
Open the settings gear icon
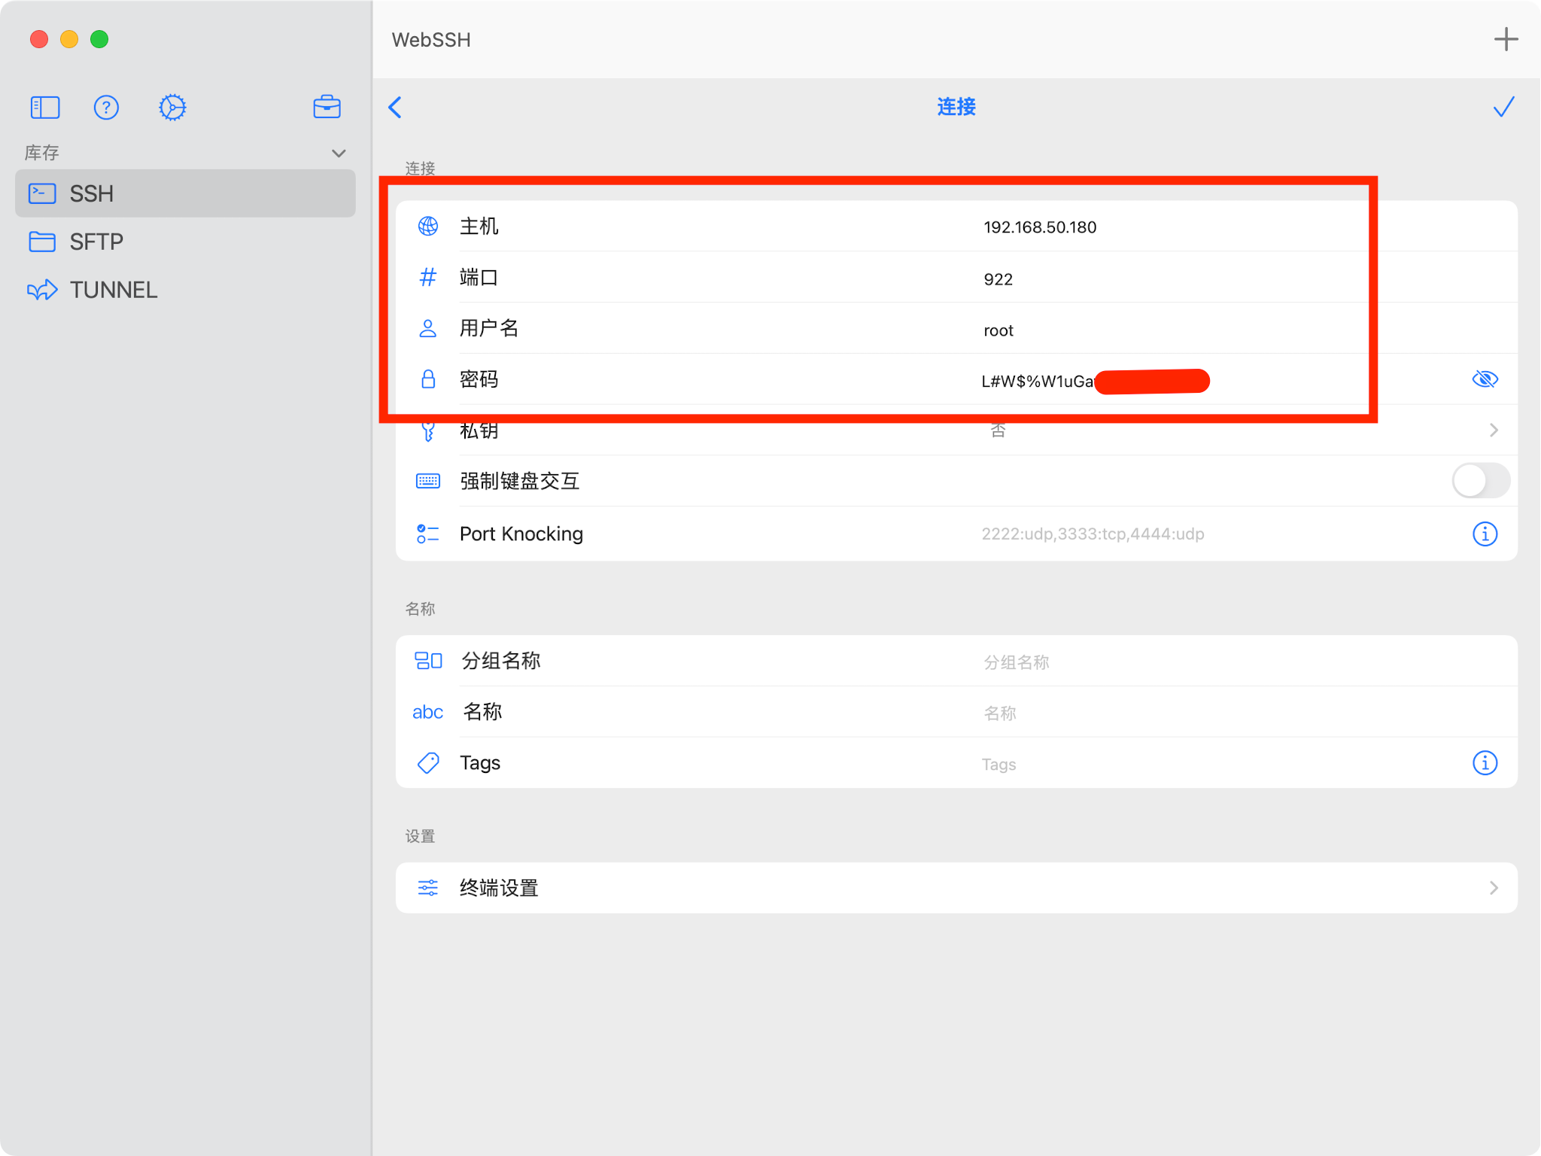click(x=172, y=107)
